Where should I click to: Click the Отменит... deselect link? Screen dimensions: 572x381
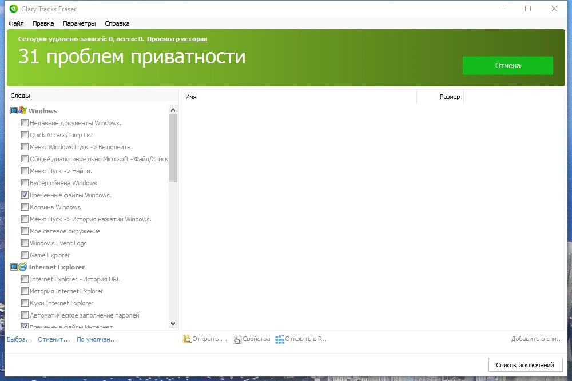tap(54, 339)
